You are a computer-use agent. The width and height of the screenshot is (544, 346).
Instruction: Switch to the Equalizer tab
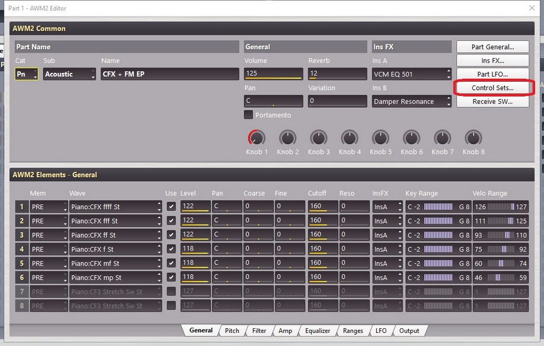(317, 331)
